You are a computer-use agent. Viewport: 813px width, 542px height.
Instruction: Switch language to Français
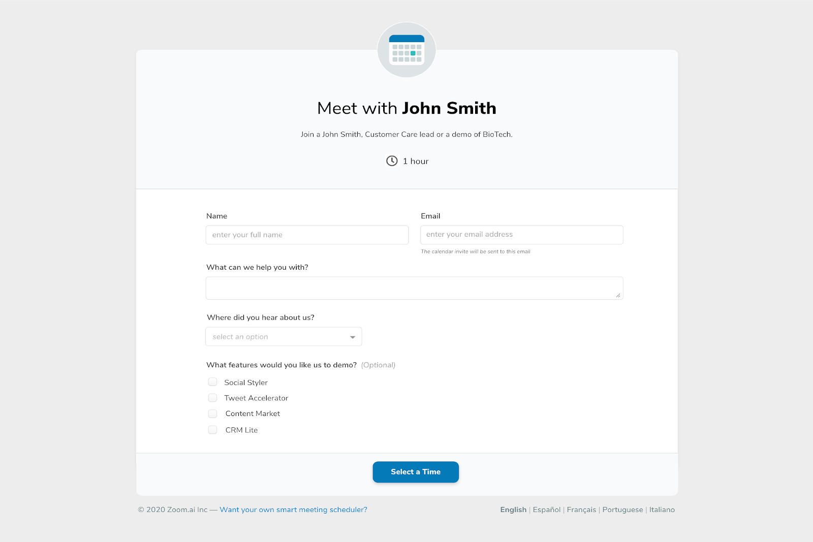tap(581, 509)
